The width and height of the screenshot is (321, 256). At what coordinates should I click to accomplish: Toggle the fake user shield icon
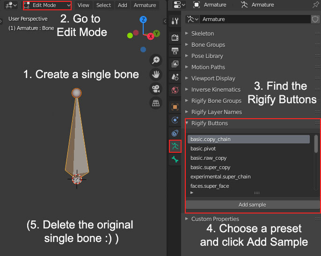[x=315, y=19]
